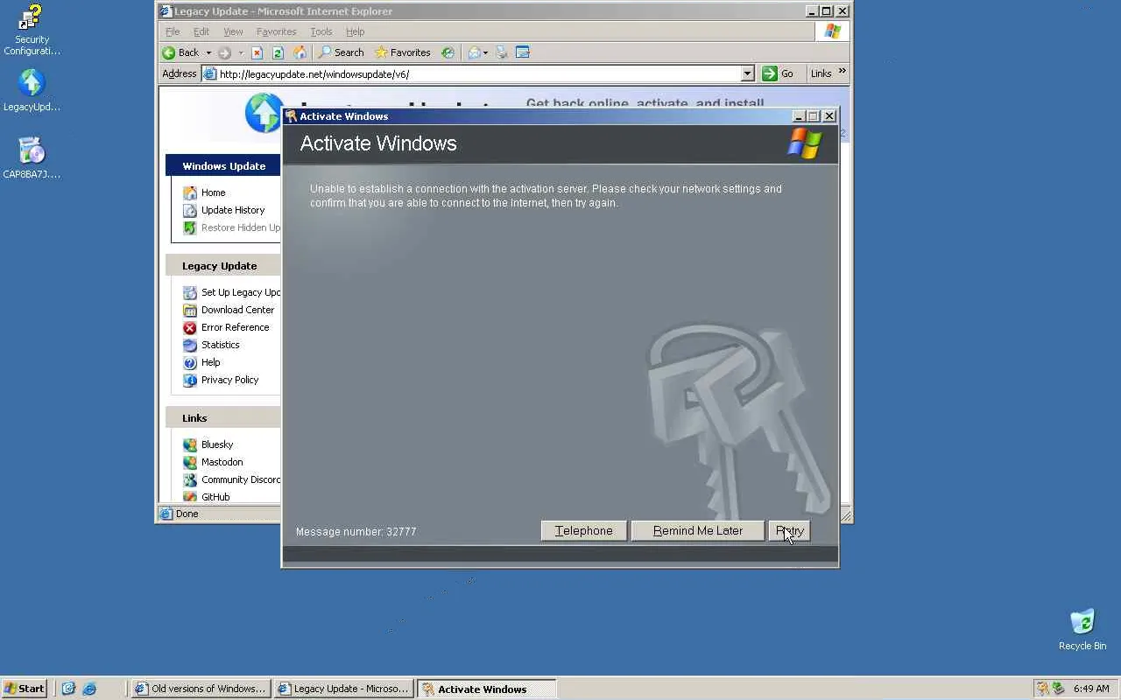Click the Remind Me Later button
Image resolution: width=1121 pixels, height=700 pixels.
click(698, 531)
